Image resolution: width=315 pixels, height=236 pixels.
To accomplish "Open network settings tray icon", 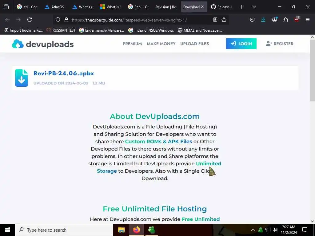I will [268, 230].
